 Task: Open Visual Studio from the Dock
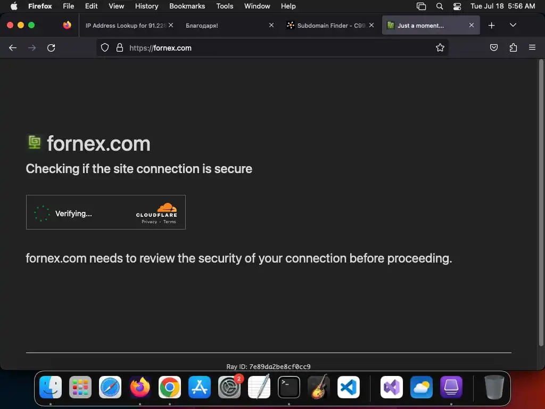(x=392, y=387)
